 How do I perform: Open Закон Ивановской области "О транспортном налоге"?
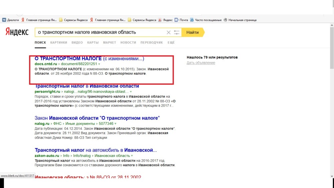[97, 118]
